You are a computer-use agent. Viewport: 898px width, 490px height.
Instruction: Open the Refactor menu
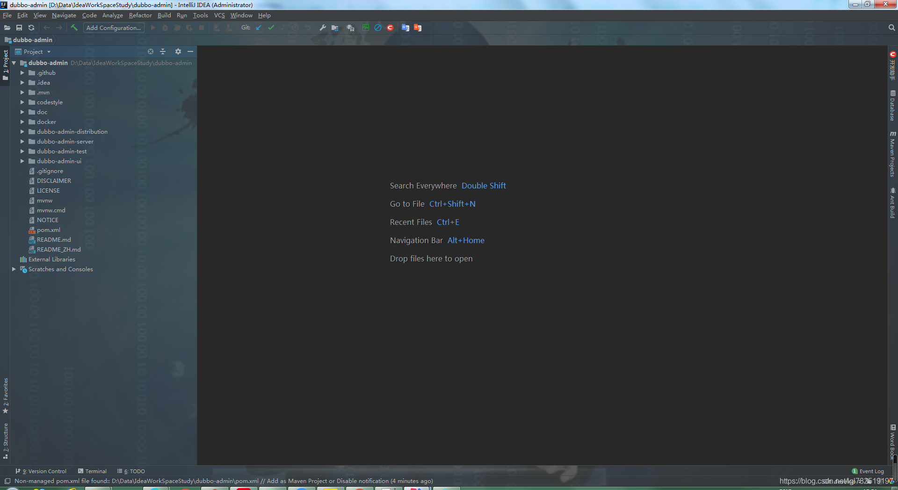click(140, 15)
